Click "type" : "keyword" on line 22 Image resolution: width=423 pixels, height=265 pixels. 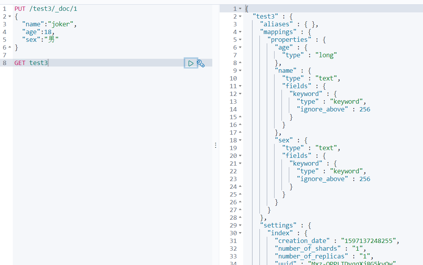tap(331, 171)
